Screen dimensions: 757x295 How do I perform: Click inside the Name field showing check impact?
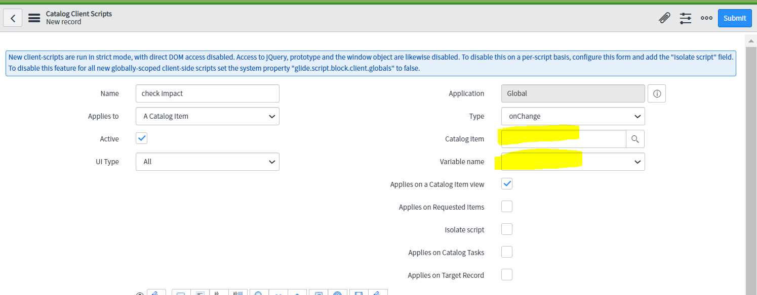[207, 93]
